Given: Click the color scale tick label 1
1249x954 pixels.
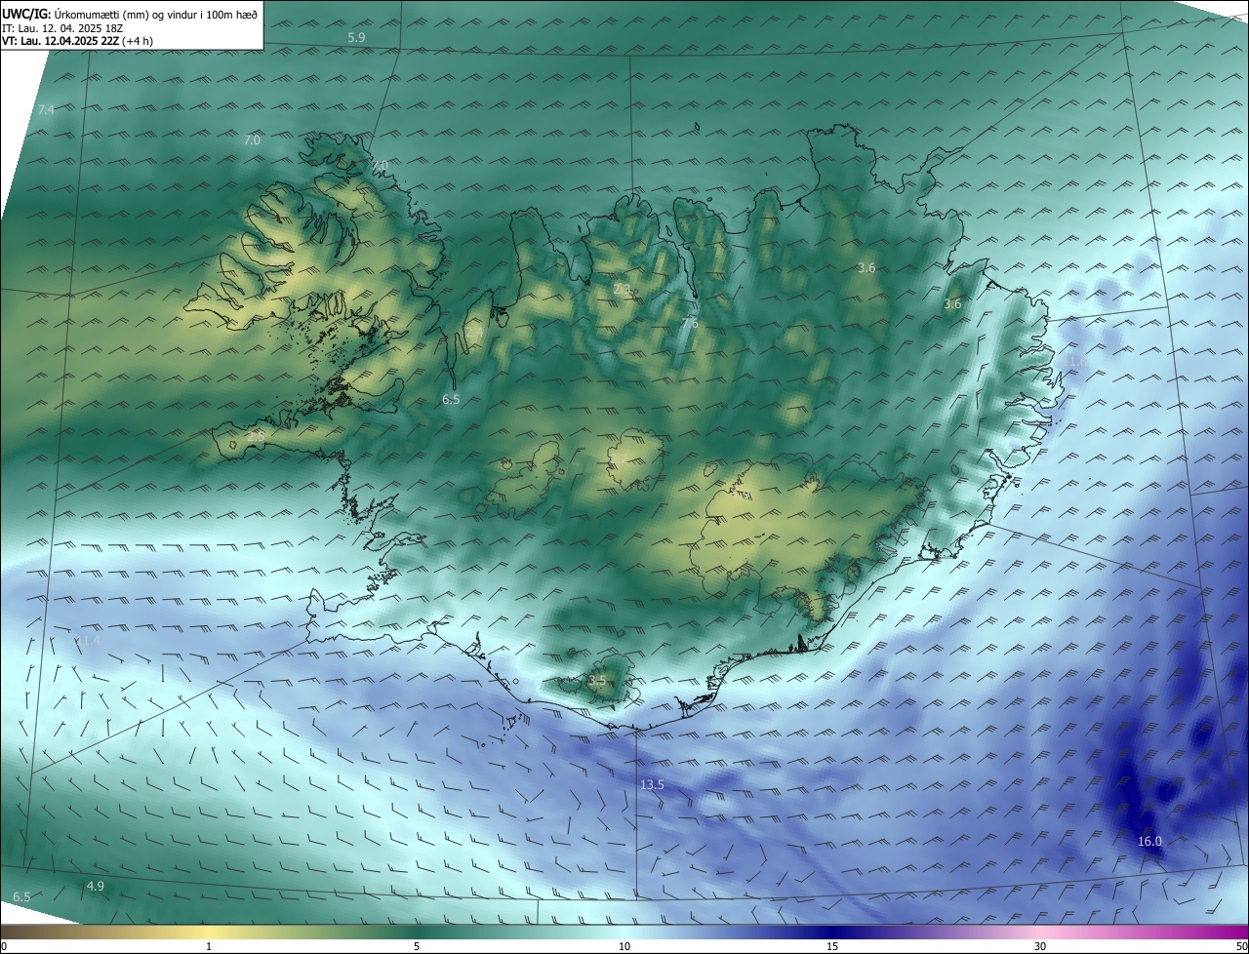Looking at the screenshot, I should [x=209, y=946].
